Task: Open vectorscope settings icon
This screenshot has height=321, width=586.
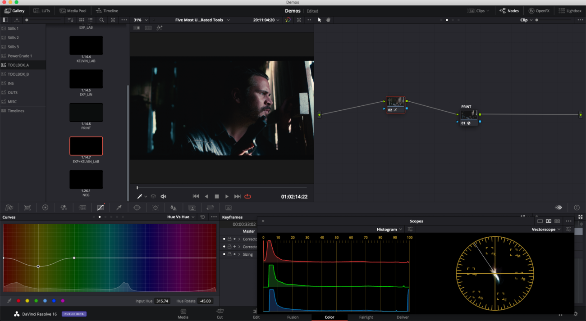Action: click(x=569, y=229)
